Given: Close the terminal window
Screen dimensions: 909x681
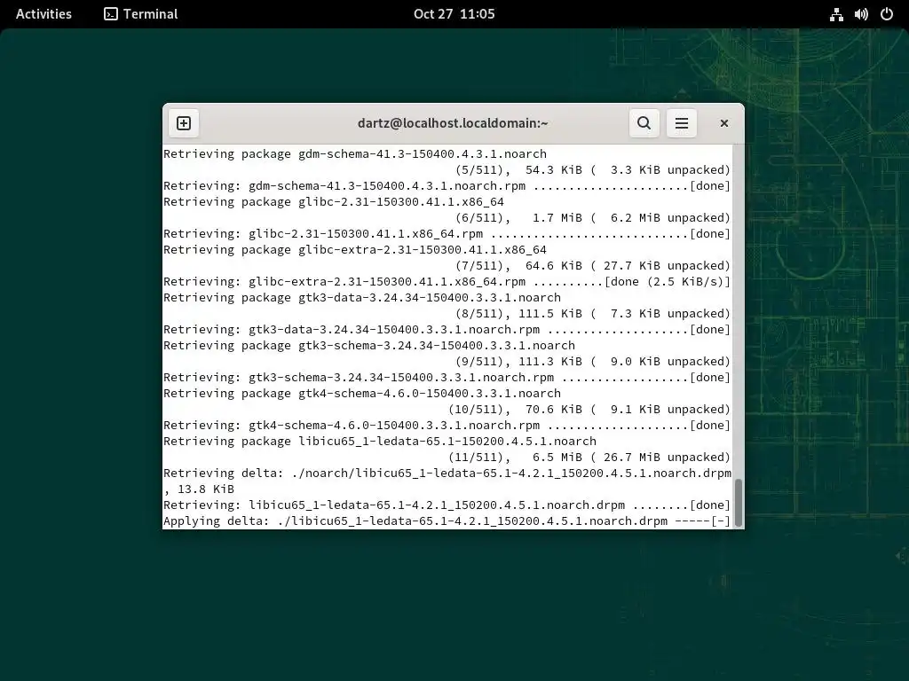Looking at the screenshot, I should pyautogui.click(x=724, y=123).
